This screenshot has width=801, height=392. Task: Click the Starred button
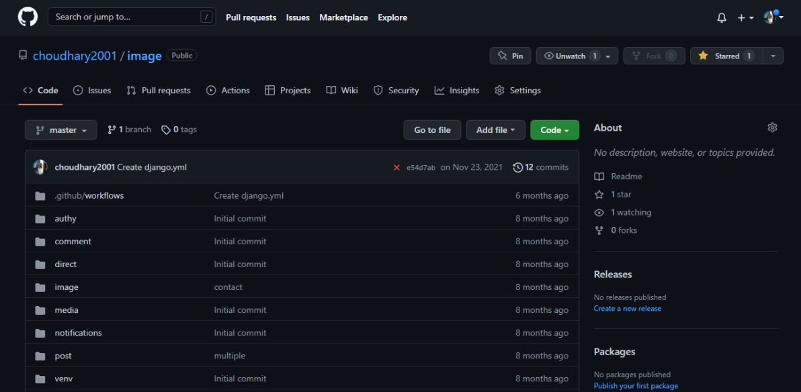(x=726, y=56)
